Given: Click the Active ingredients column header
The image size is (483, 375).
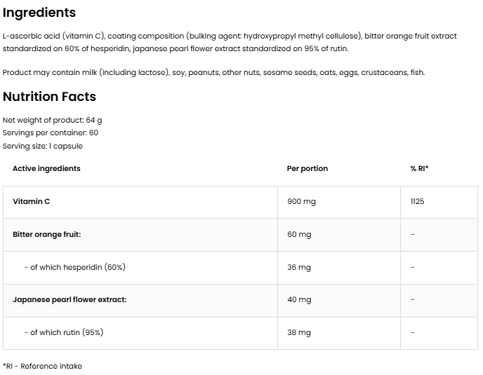Looking at the screenshot, I should pyautogui.click(x=46, y=168).
